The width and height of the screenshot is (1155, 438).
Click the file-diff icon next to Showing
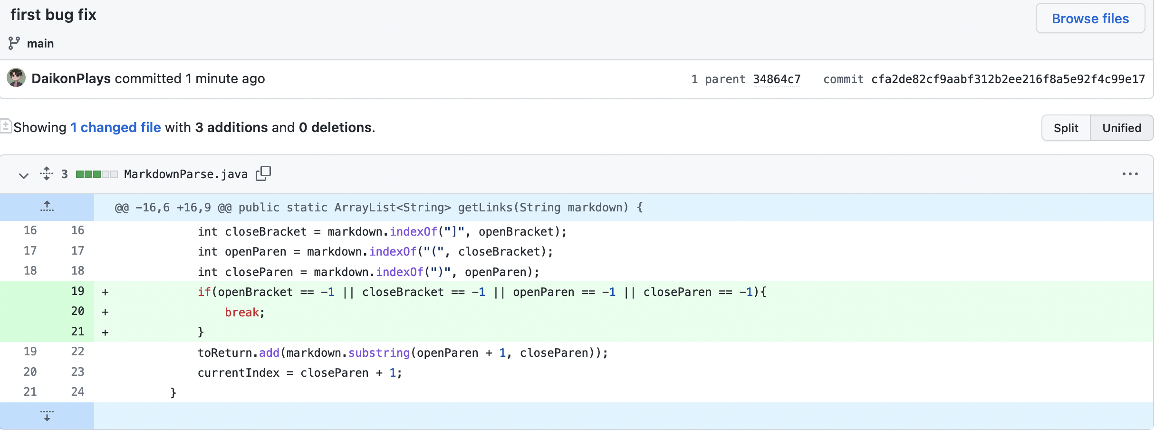coord(6,126)
